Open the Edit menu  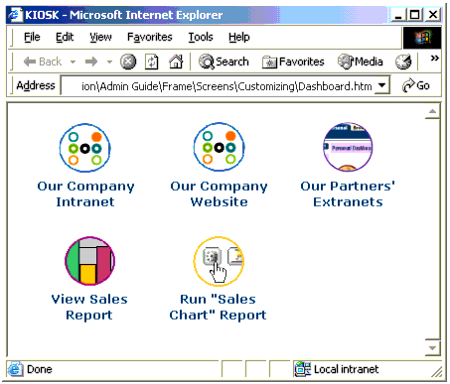pos(65,37)
